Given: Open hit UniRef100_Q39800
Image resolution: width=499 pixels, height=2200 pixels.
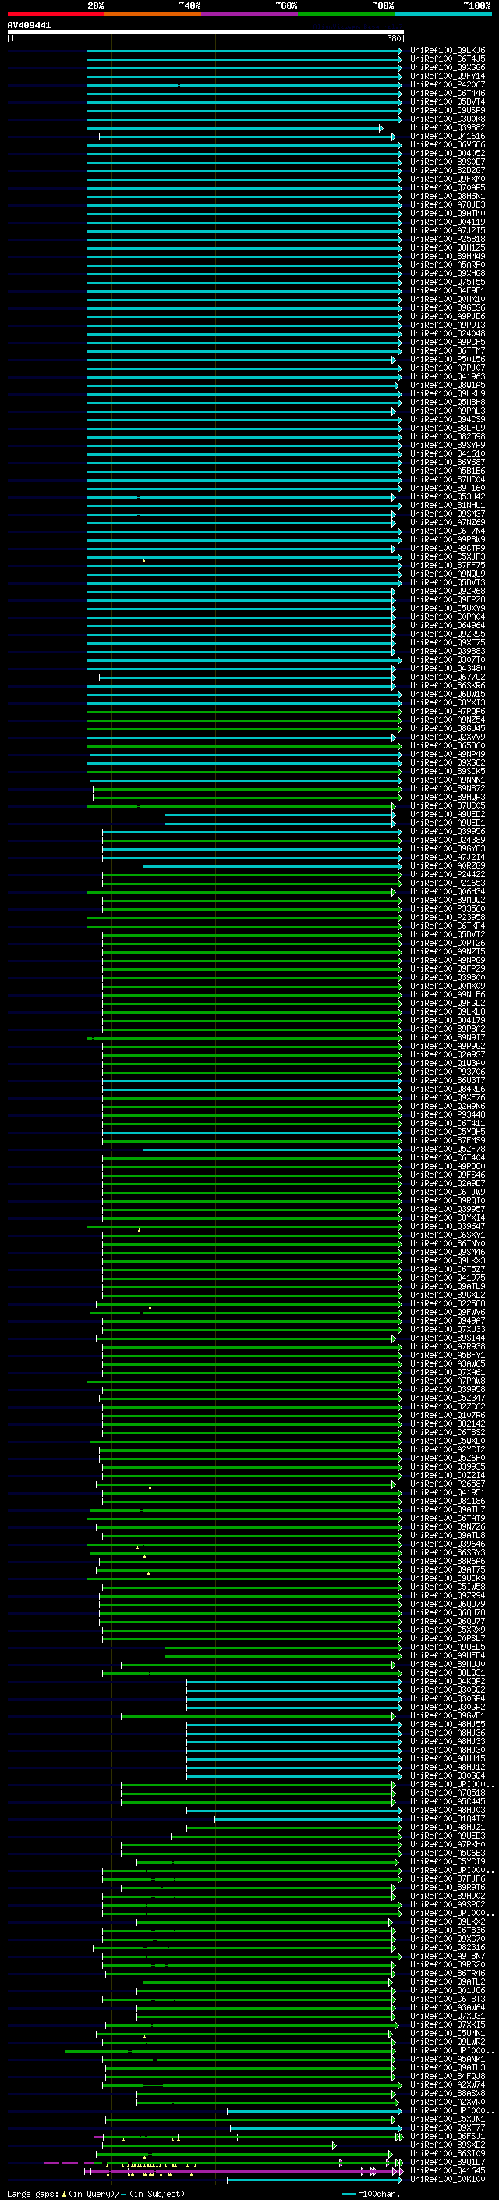Looking at the screenshot, I should pyautogui.click(x=447, y=977).
